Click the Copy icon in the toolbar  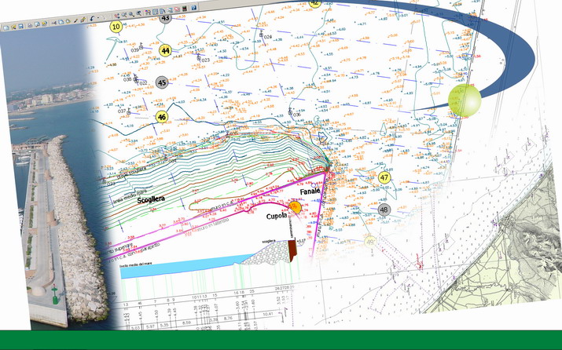[61, 22]
